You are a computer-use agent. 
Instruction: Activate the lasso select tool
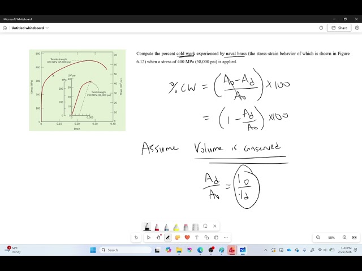(205, 226)
